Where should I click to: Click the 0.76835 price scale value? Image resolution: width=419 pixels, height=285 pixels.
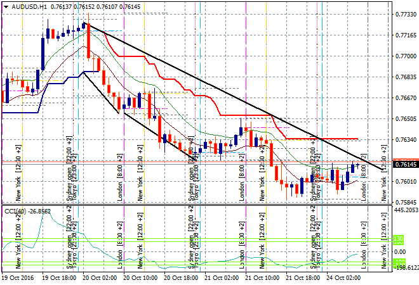click(x=406, y=77)
